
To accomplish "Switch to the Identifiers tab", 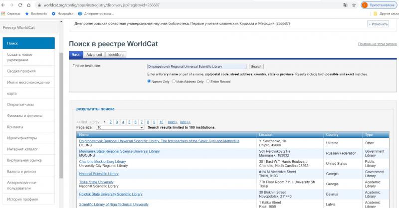I will (116, 55).
